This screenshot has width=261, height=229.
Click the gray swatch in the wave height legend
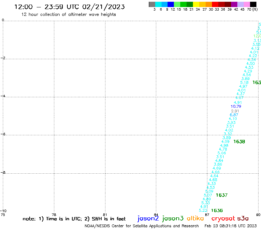pyautogui.click(x=152, y=4)
